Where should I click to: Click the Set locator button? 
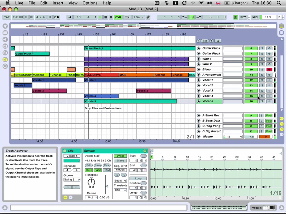[x=205, y=41]
